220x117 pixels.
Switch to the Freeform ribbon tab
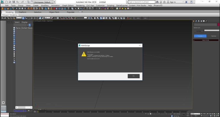click(x=23, y=12)
